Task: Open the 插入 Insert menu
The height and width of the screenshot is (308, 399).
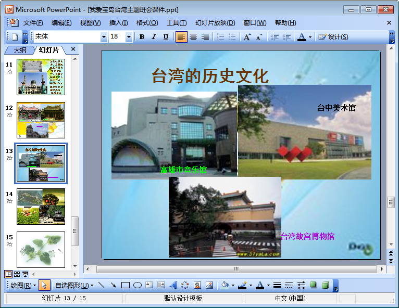Action: tap(118, 23)
